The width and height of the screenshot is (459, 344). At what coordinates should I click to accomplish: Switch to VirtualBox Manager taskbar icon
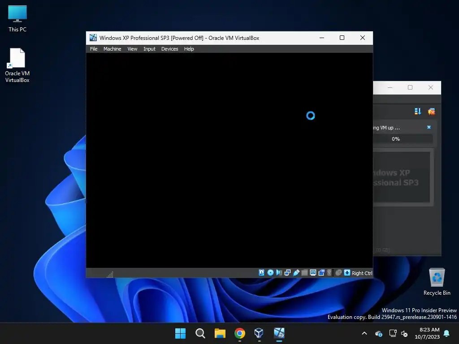[259, 333]
